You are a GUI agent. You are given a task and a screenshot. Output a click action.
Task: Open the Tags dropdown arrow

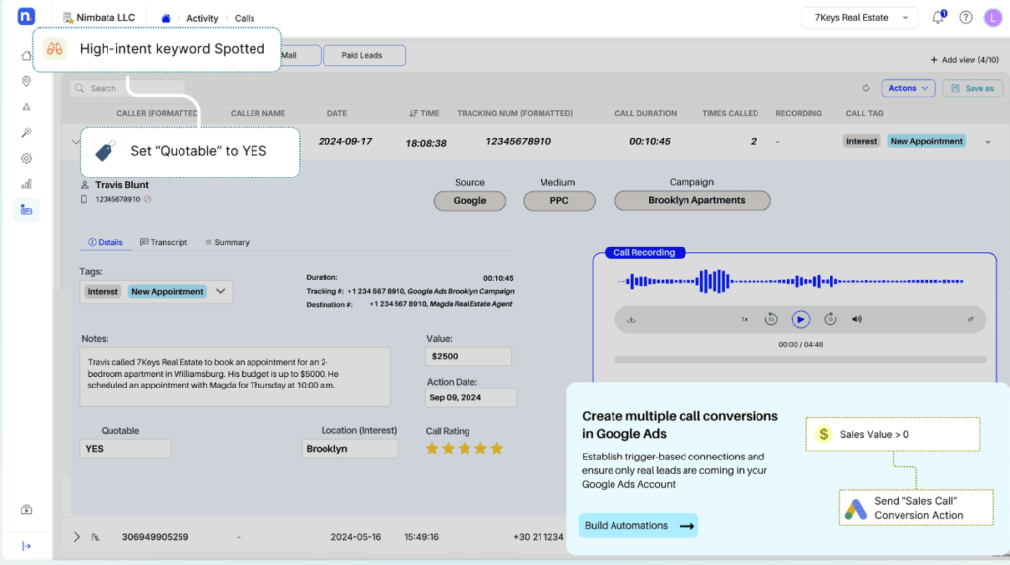point(221,291)
